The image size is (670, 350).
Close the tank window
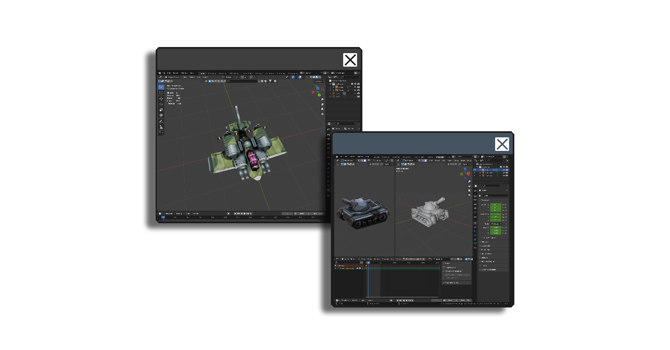(x=502, y=144)
